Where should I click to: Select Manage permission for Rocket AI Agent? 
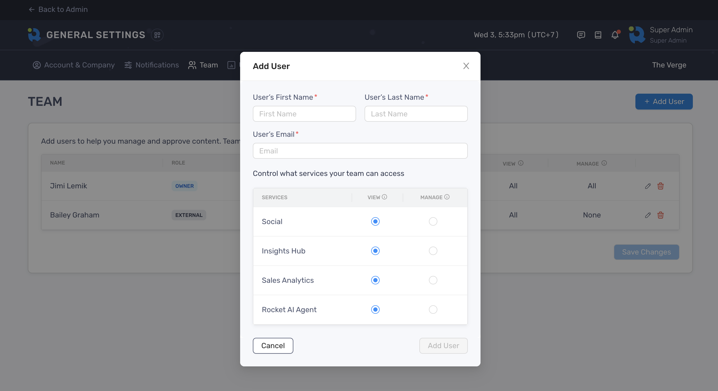pyautogui.click(x=433, y=310)
